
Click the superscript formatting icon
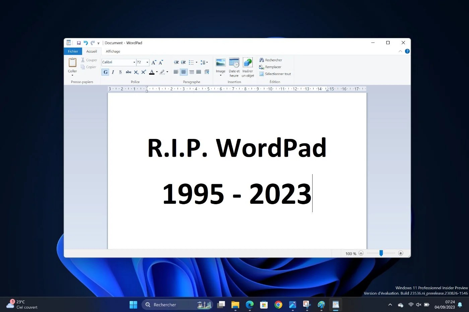click(143, 72)
